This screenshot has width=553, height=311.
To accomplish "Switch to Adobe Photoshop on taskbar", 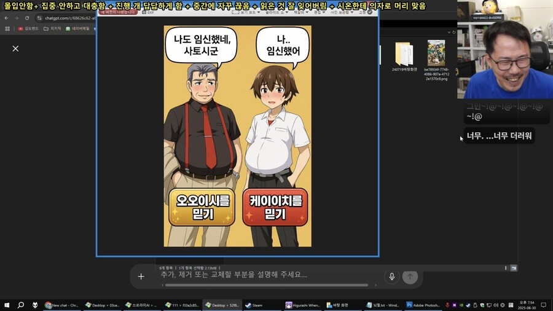I will 423,305.
